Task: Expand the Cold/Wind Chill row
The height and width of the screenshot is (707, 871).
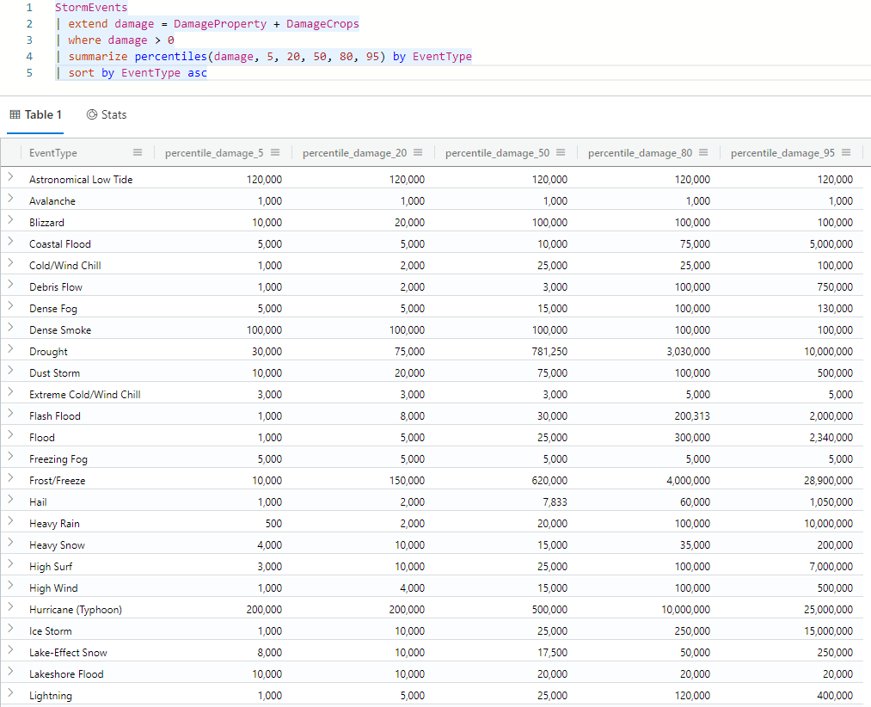Action: pos(10,263)
